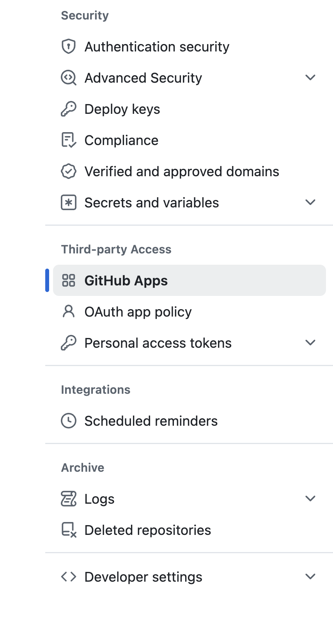The width and height of the screenshot is (333, 623).
Task: Go to Verified and approved domains
Action: point(182,172)
